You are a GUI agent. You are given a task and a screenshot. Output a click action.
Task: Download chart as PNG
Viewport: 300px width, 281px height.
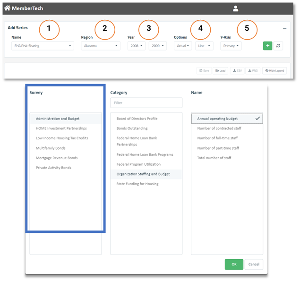[x=253, y=70]
